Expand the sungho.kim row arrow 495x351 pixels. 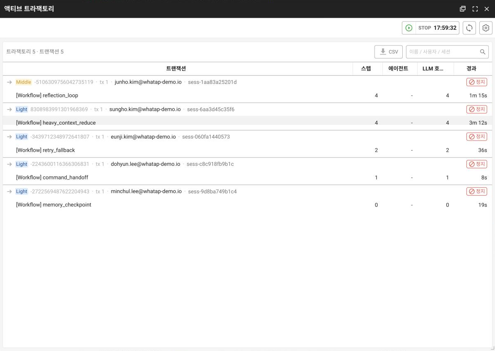pos(10,110)
